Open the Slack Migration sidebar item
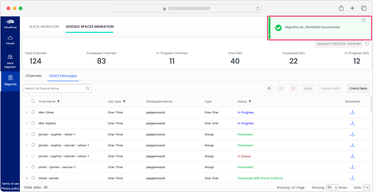373x192 pixels. pos(10,61)
